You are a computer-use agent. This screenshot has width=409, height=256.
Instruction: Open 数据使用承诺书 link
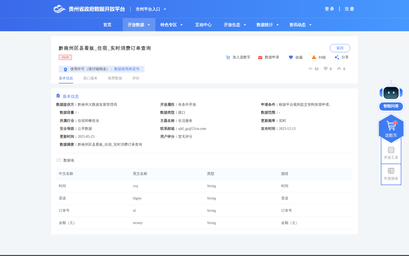pyautogui.click(x=127, y=69)
